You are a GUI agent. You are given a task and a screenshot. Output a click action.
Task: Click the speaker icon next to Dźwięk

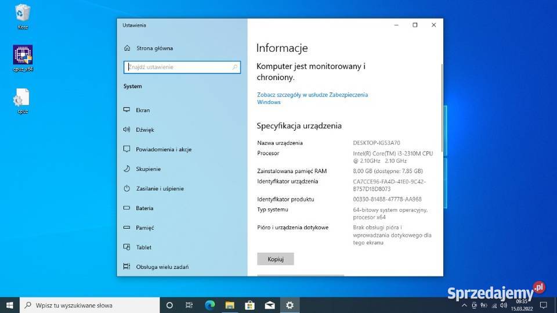click(126, 129)
